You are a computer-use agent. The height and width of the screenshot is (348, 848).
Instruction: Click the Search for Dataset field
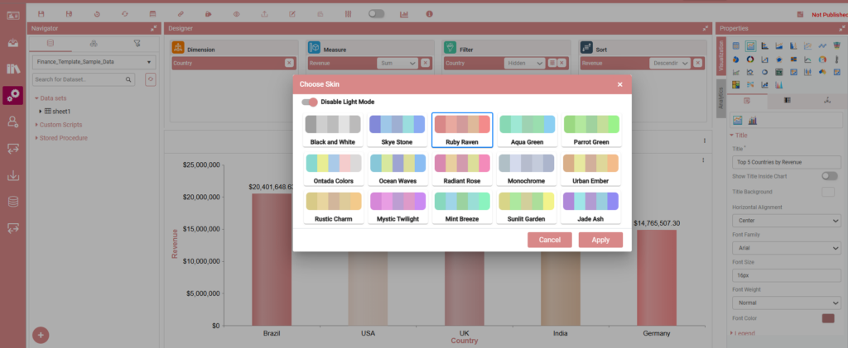point(78,79)
